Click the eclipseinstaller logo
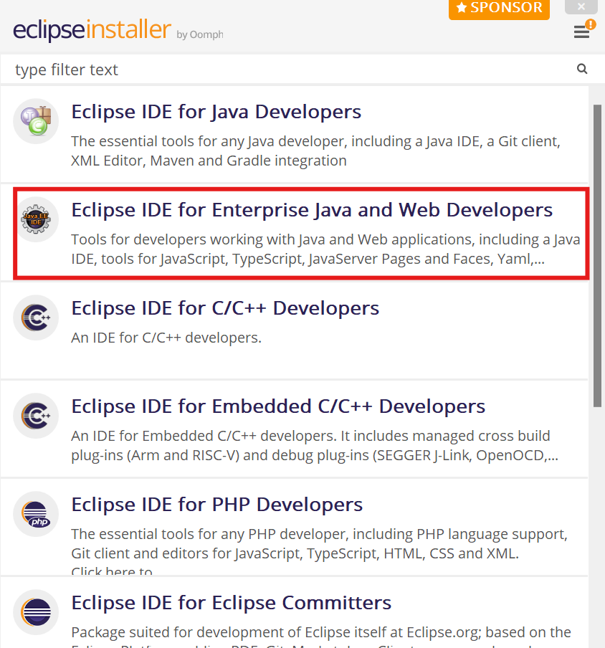This screenshot has width=605, height=648. point(92,30)
